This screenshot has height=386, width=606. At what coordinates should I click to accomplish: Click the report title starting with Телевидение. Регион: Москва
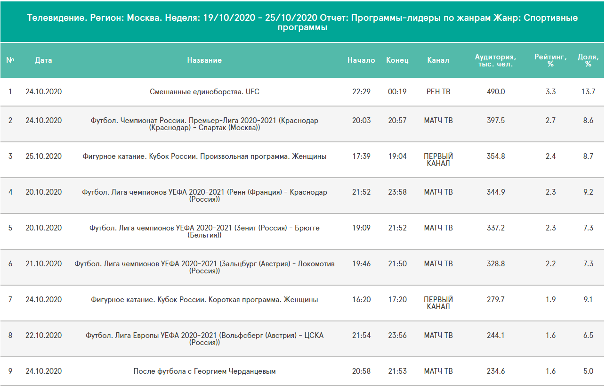point(302,23)
